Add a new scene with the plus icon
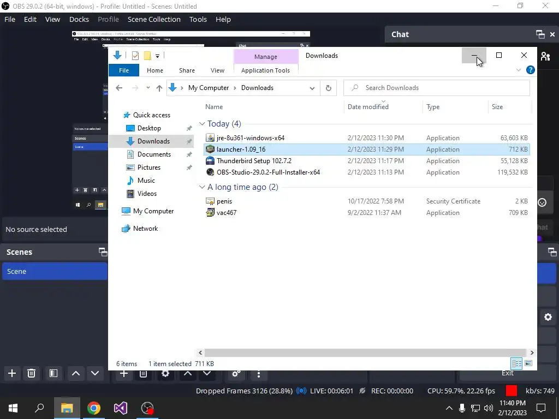The height and width of the screenshot is (419, 559). pos(12,373)
